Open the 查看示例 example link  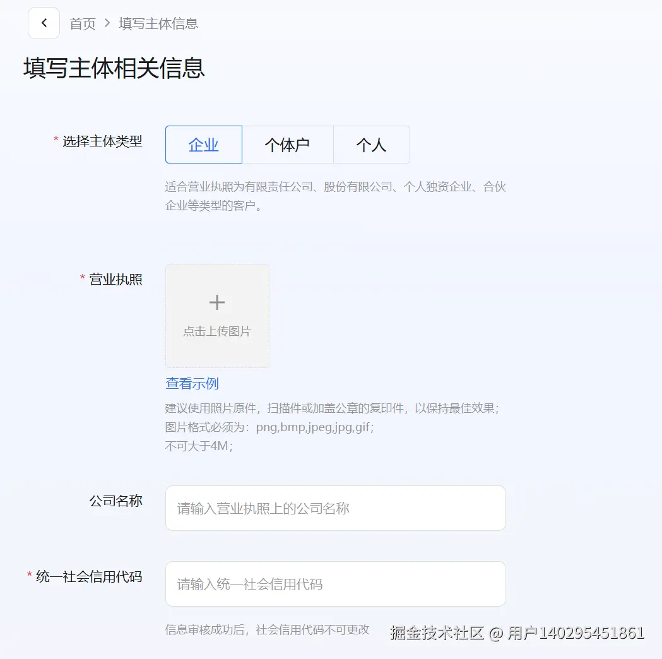(x=191, y=383)
